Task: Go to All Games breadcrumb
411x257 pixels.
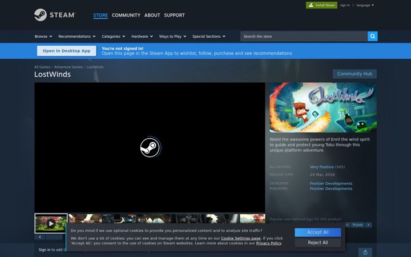Action: click(42, 67)
